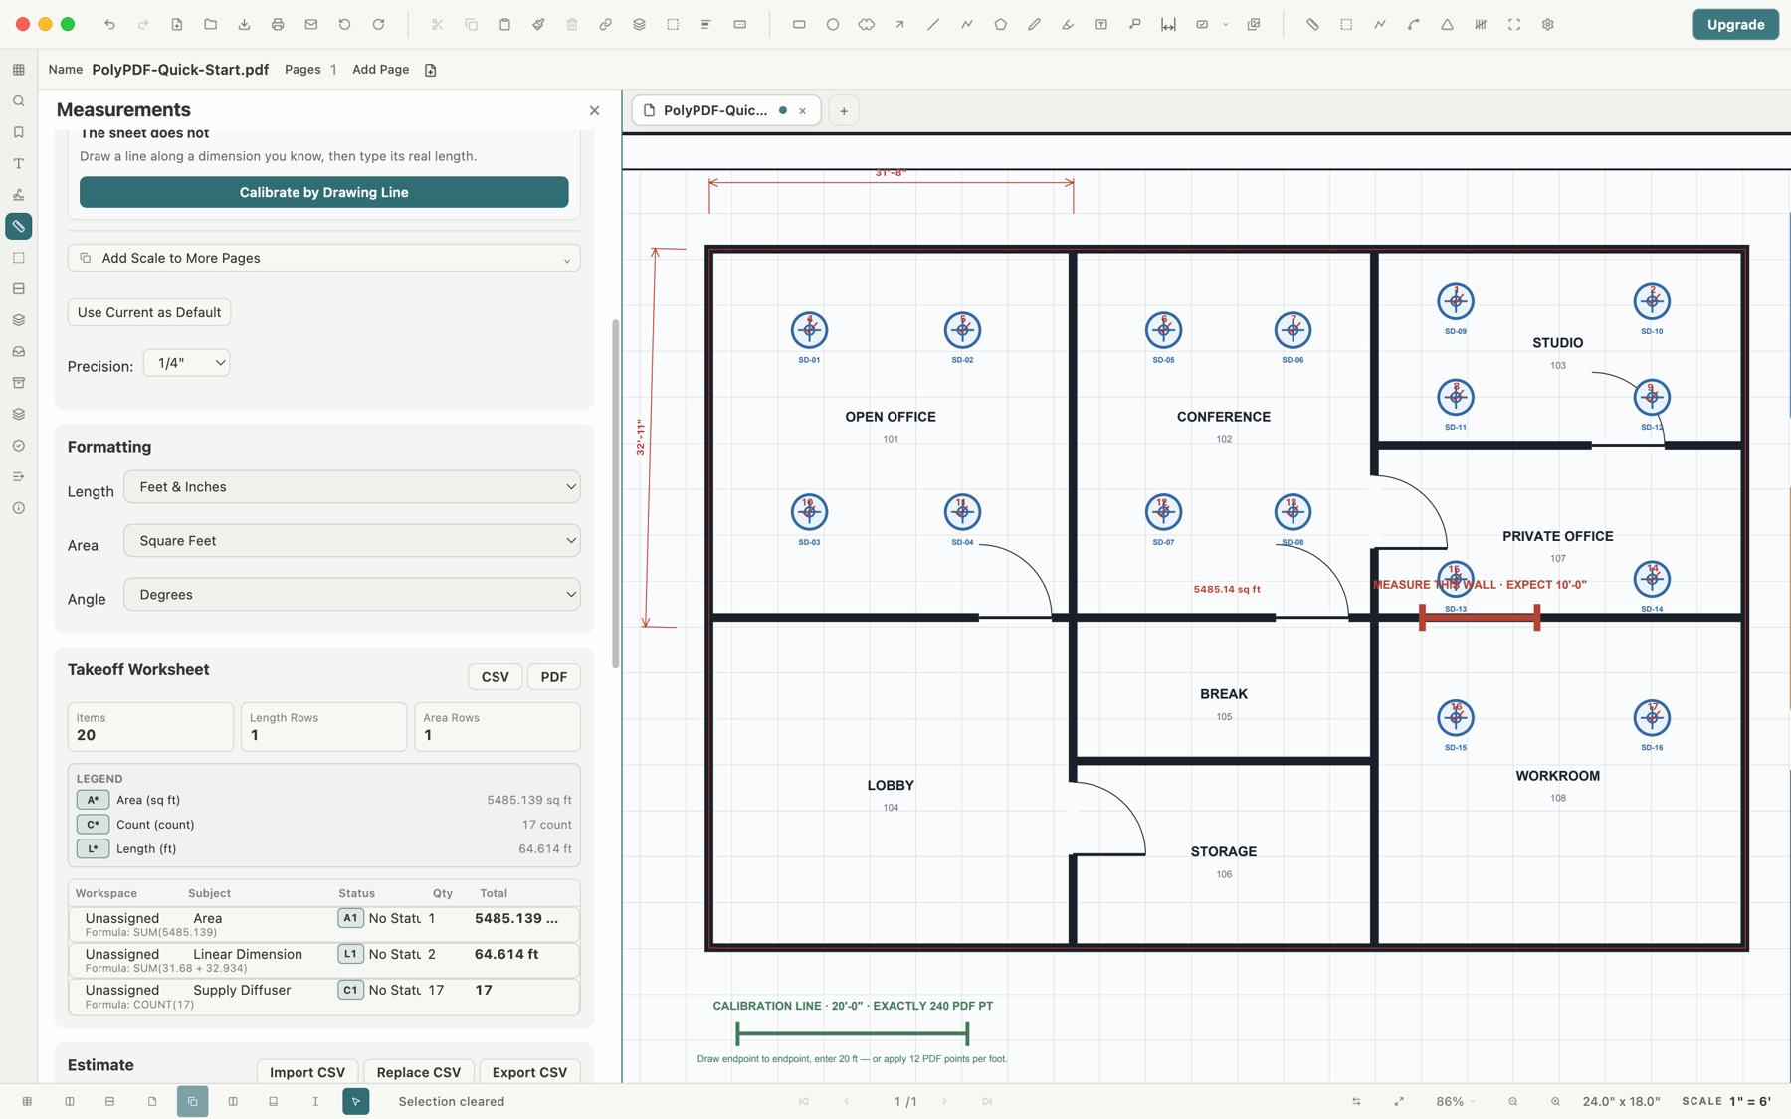Click the format painter brush icon
Screen dimensions: 1791x1119
click(538, 24)
